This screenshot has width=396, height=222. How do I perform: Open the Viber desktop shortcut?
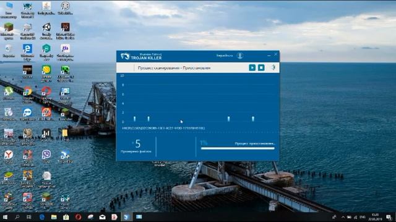46,157
